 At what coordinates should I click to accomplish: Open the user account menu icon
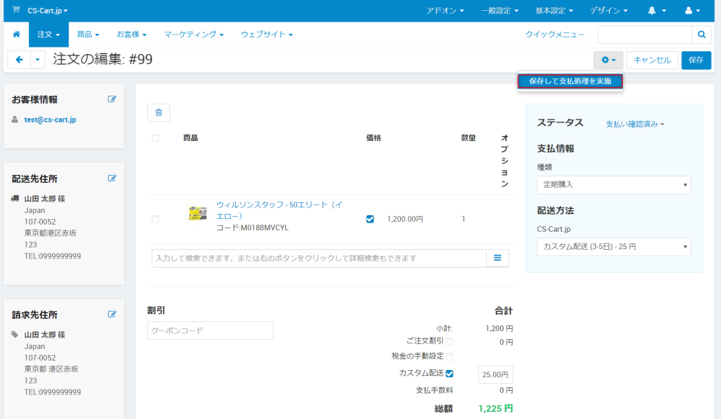(x=693, y=11)
